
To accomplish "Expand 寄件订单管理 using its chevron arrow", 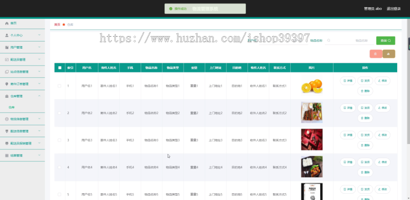I will pyautogui.click(x=39, y=84).
